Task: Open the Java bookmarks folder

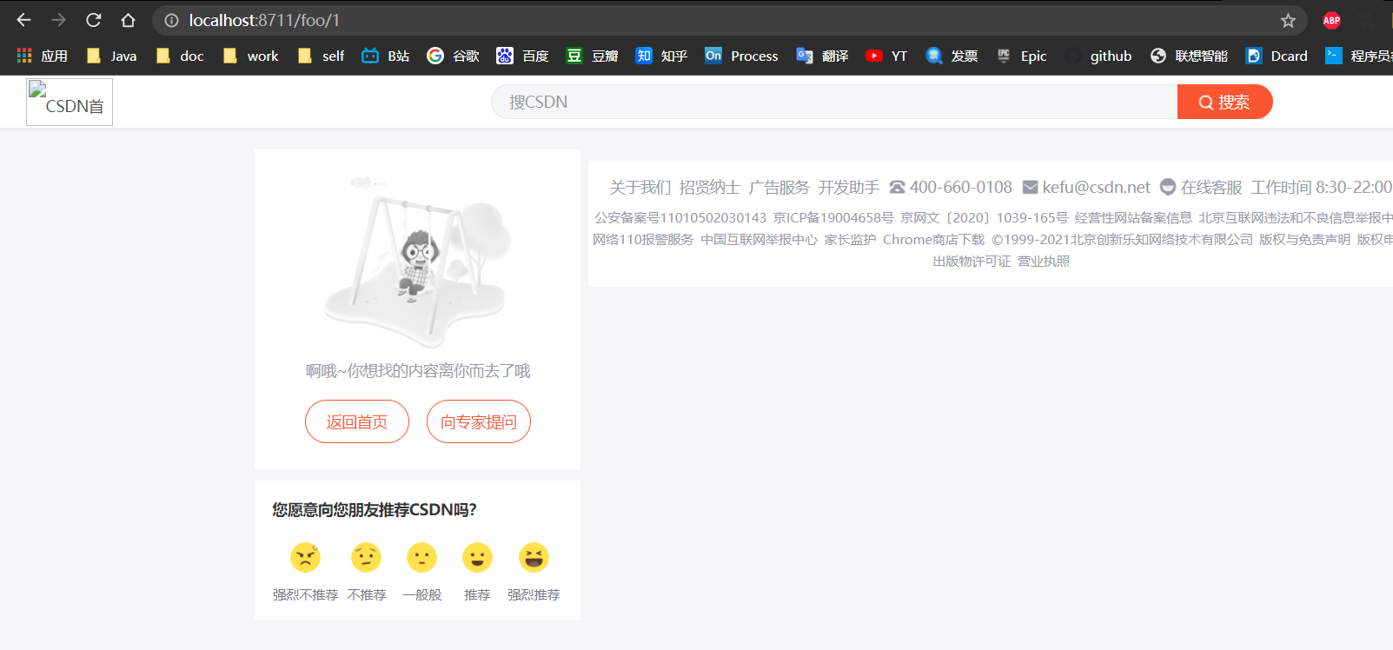Action: tap(111, 56)
